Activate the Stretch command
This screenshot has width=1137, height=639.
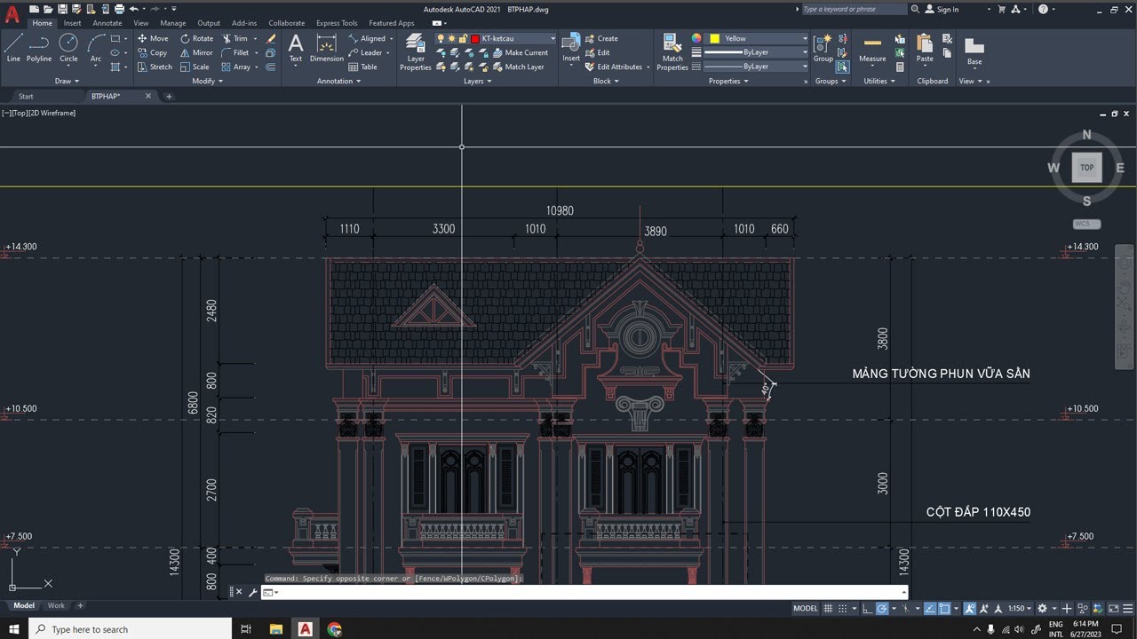coord(155,67)
